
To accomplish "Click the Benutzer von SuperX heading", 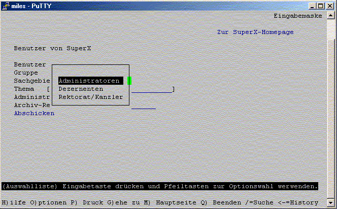I will 52,48.
